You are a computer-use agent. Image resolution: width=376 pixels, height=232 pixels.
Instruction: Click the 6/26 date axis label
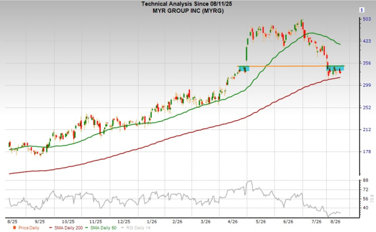[x=289, y=222]
